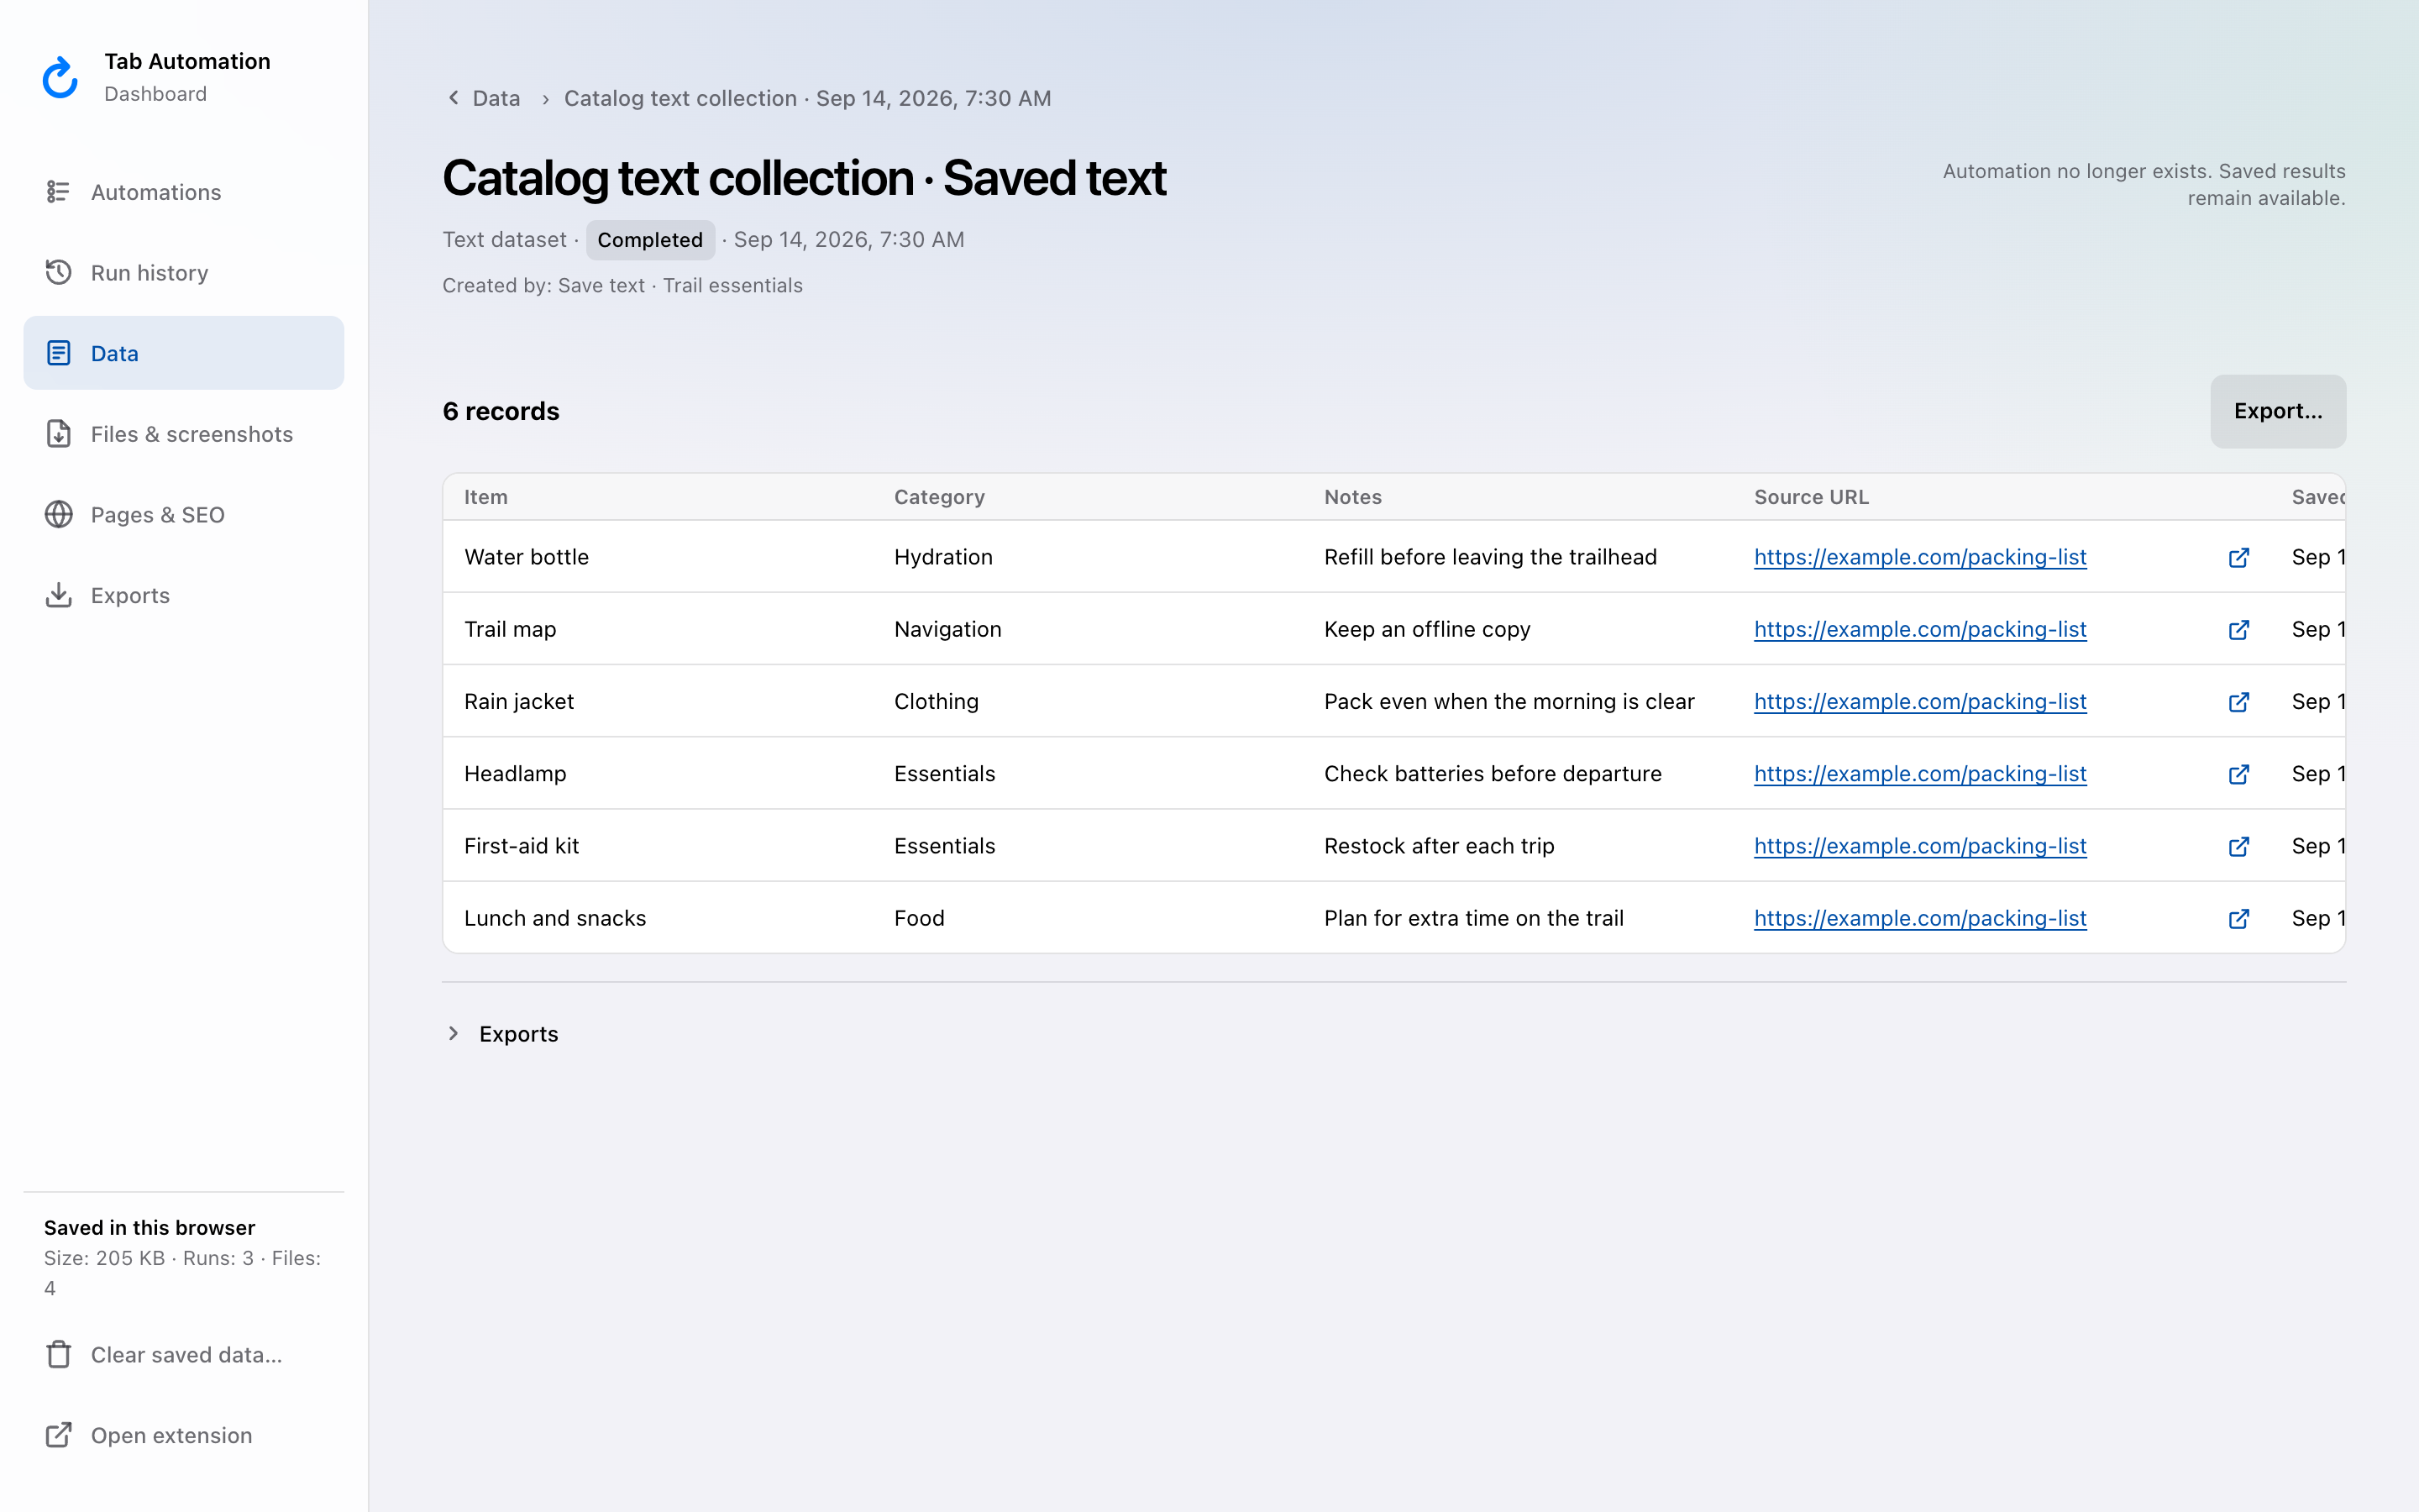The width and height of the screenshot is (2419, 1512).
Task: Click the external-link icon in the Headlamp row
Action: pos(2239,774)
